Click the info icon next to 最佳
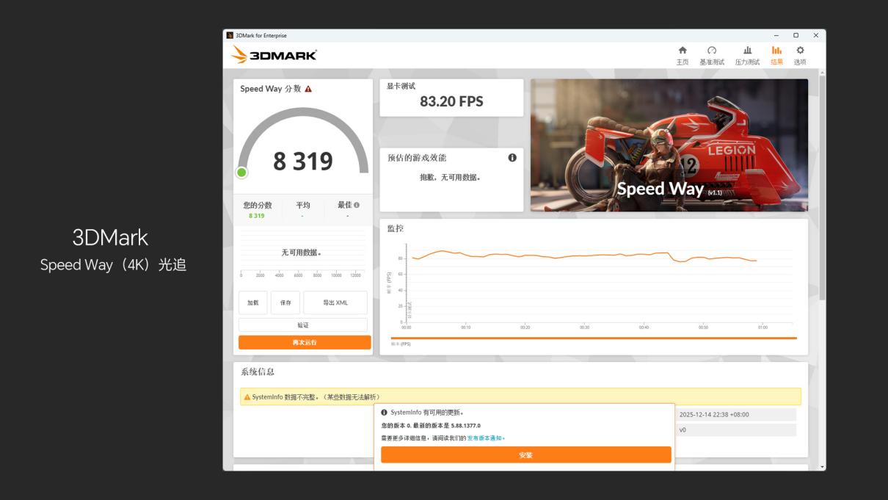This screenshot has height=500, width=888. [357, 206]
